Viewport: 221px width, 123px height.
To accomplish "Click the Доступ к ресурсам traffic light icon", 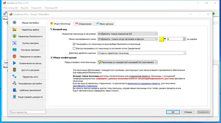I will pos(14,70).
